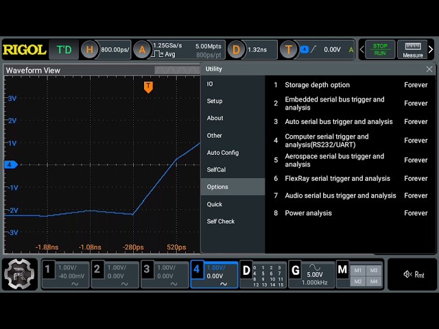Click the Waveform View title
Viewport: 439px width, 329px height.
33,70
